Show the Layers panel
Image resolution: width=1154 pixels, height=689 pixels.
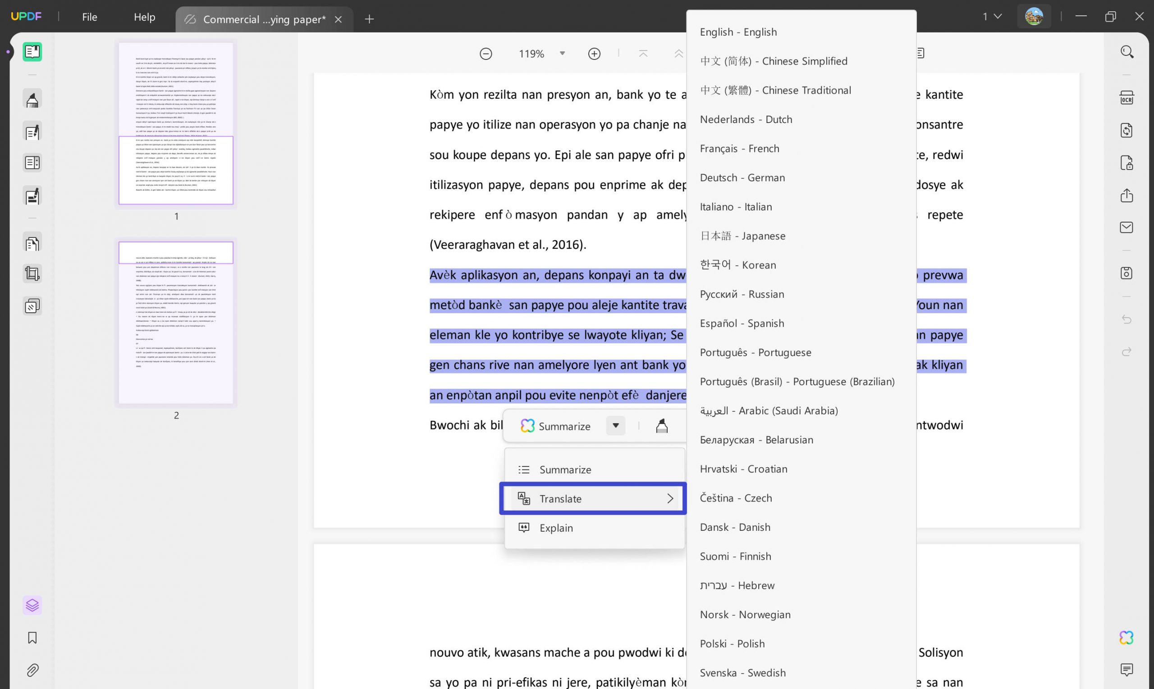coord(32,606)
